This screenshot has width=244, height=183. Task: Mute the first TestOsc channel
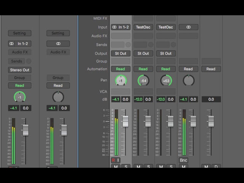click(138, 166)
